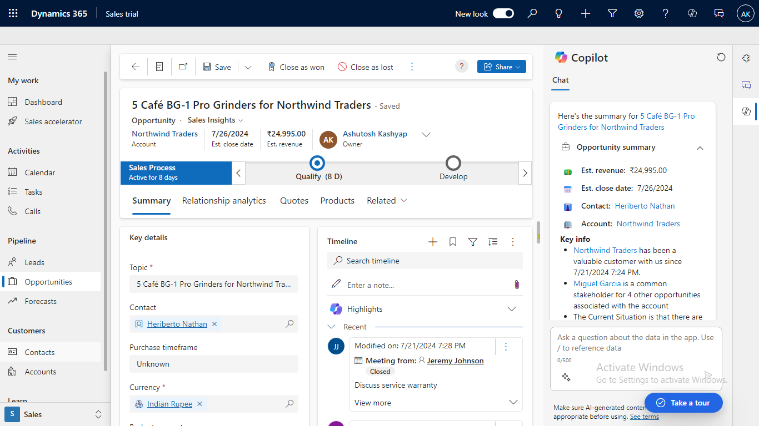This screenshot has height=426, width=759.
Task: Click the search magnifier in top bar
Action: pos(532,13)
